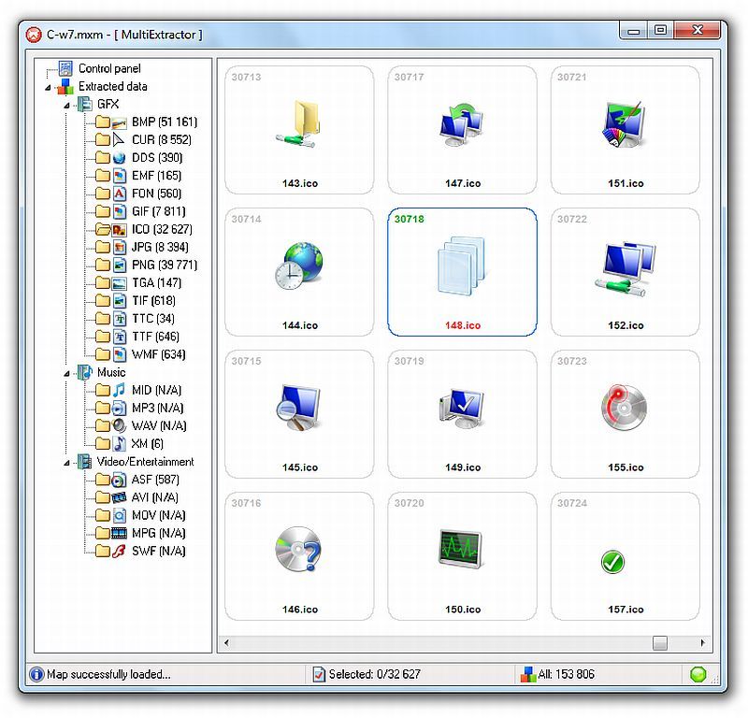Click the SWF Flash icon
This screenshot has height=718, width=748.
120,552
